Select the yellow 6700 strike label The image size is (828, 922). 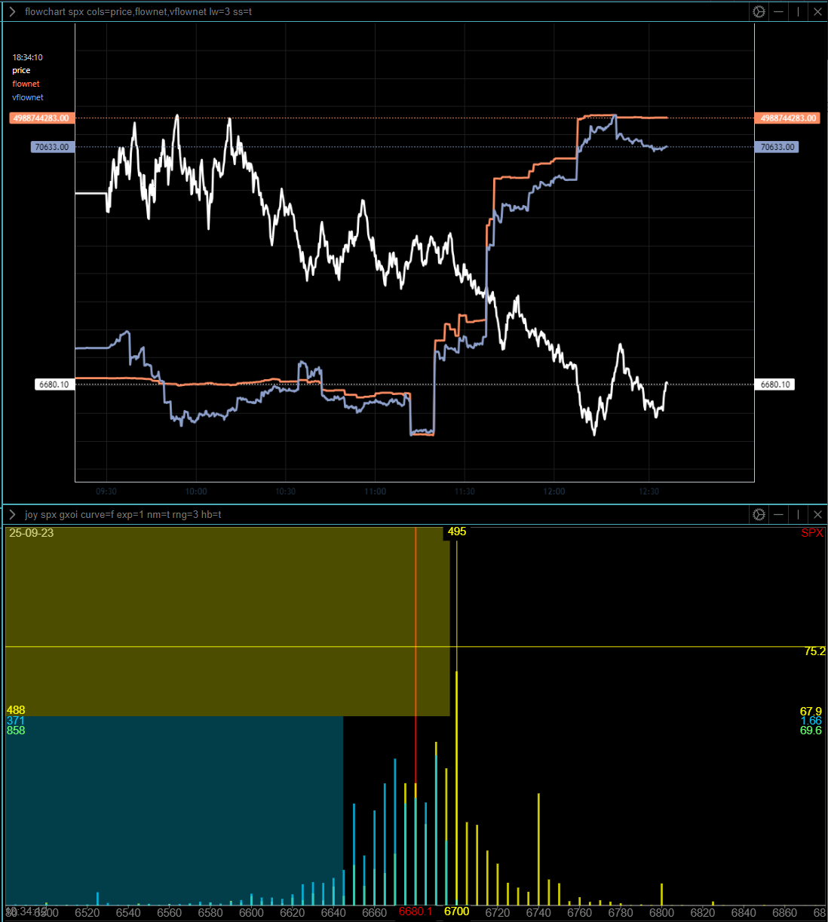(456, 911)
